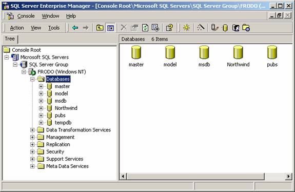Click the Microsoft SQL Servers icon in tree
295x192 pixels.
click(x=15, y=57)
